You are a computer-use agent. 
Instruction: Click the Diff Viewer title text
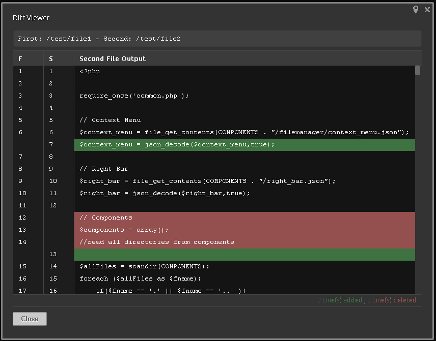coord(31,18)
